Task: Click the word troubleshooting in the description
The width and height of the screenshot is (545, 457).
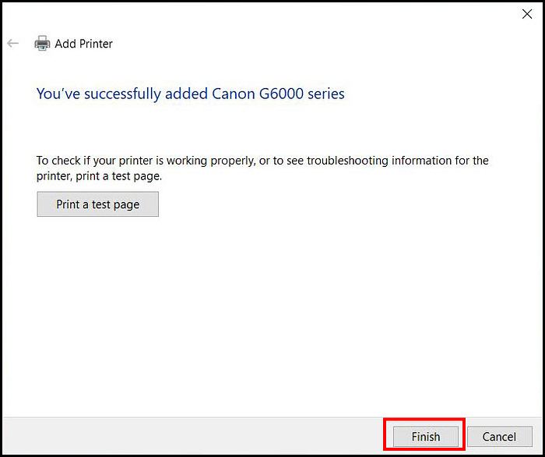Action: [347, 161]
